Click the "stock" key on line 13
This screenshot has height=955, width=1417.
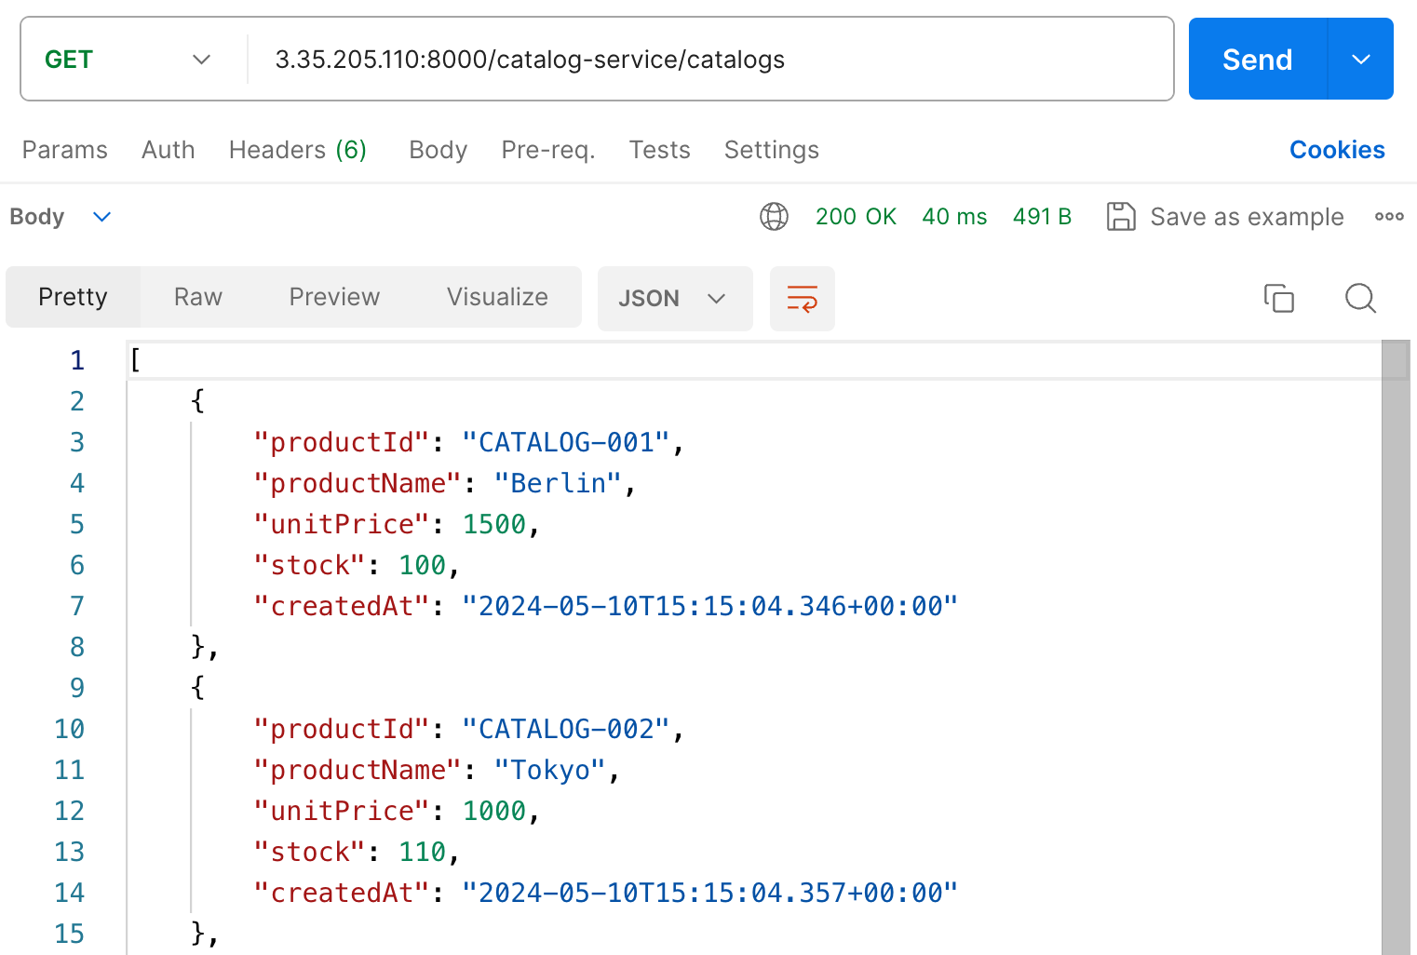(310, 852)
